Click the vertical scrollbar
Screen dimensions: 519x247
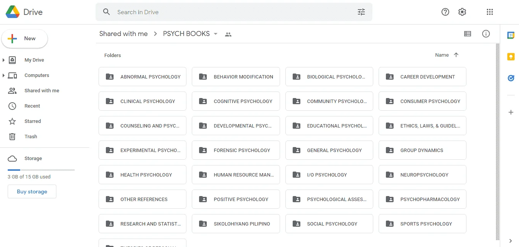coord(498,141)
